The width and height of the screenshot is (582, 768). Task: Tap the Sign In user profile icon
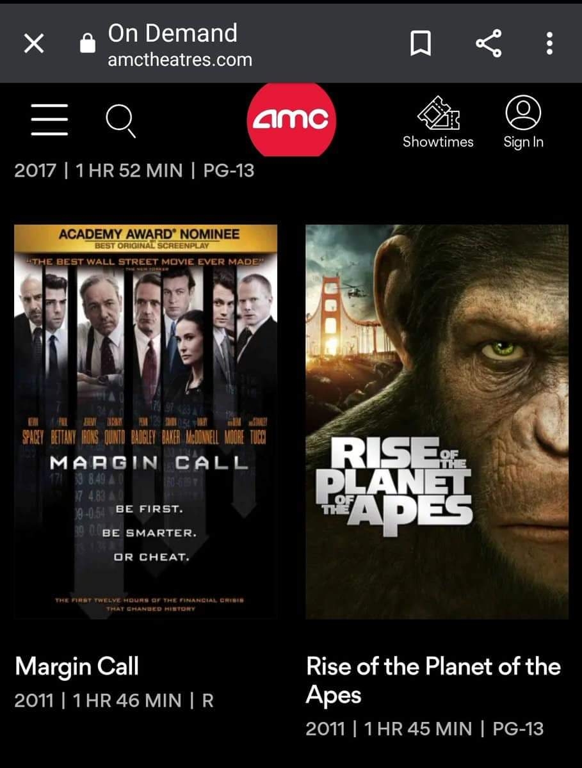coord(523,113)
